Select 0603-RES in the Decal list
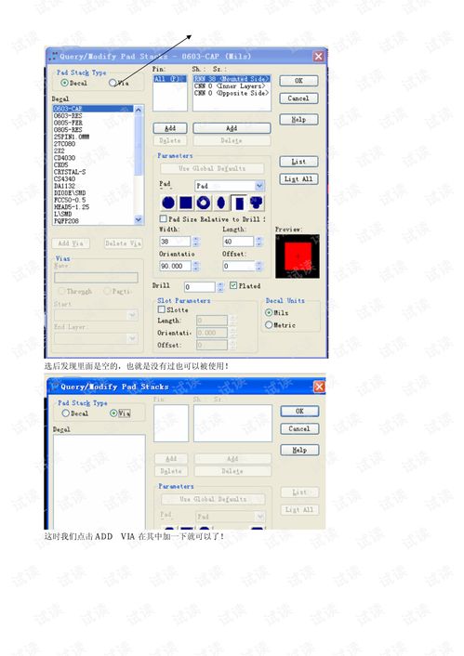 pyautogui.click(x=68, y=115)
